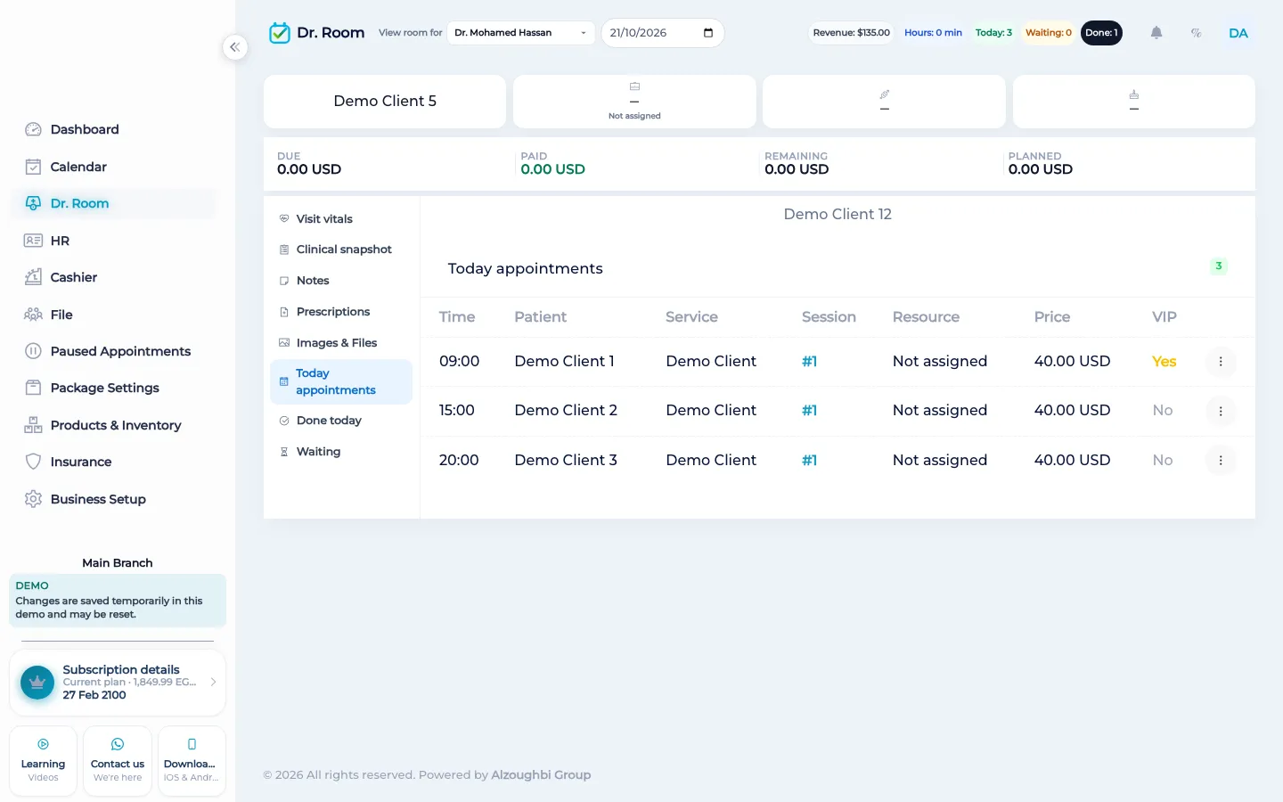1283x802 pixels.
Task: Open calendar picker on date field
Action: [x=708, y=33]
